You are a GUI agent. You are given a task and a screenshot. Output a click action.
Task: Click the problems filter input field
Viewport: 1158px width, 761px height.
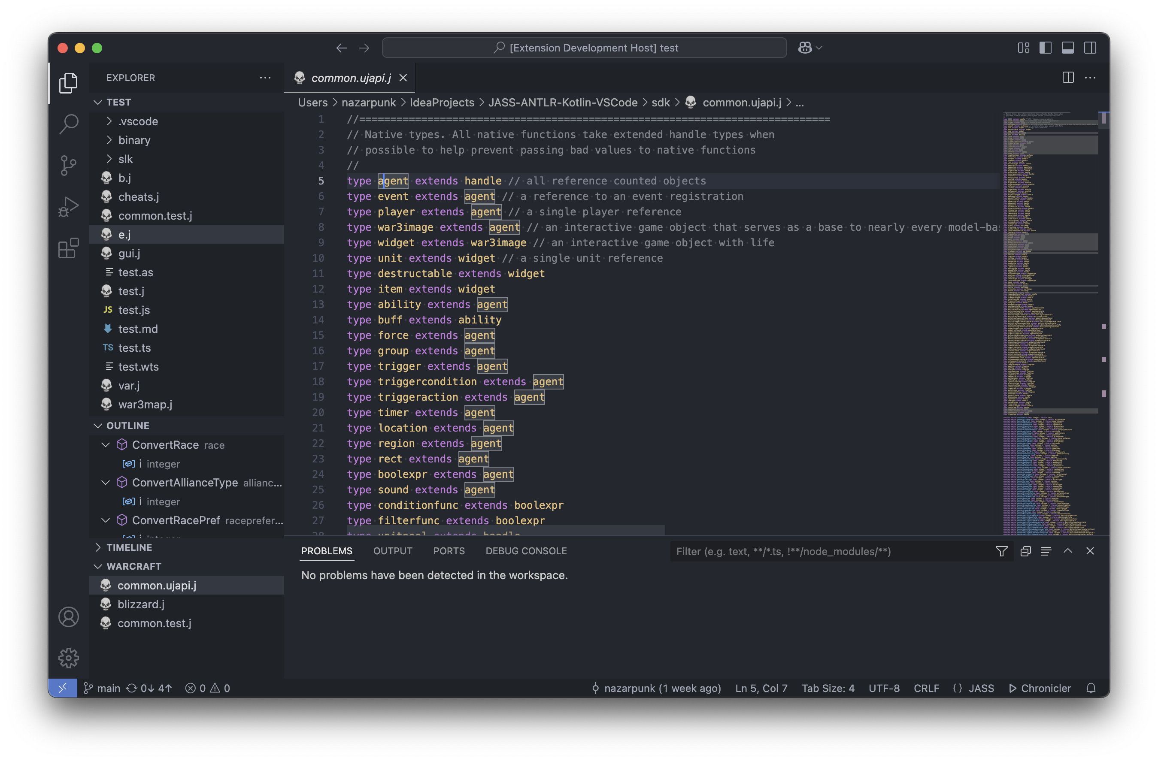[x=827, y=551]
